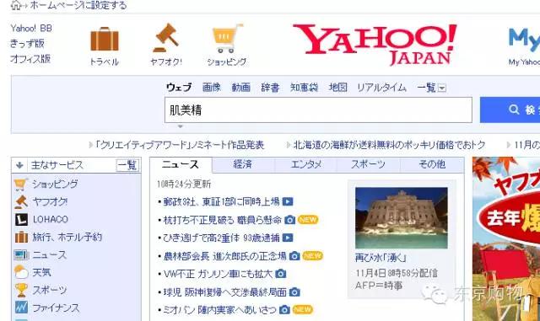Click small triangle under search box

click(x=180, y=126)
